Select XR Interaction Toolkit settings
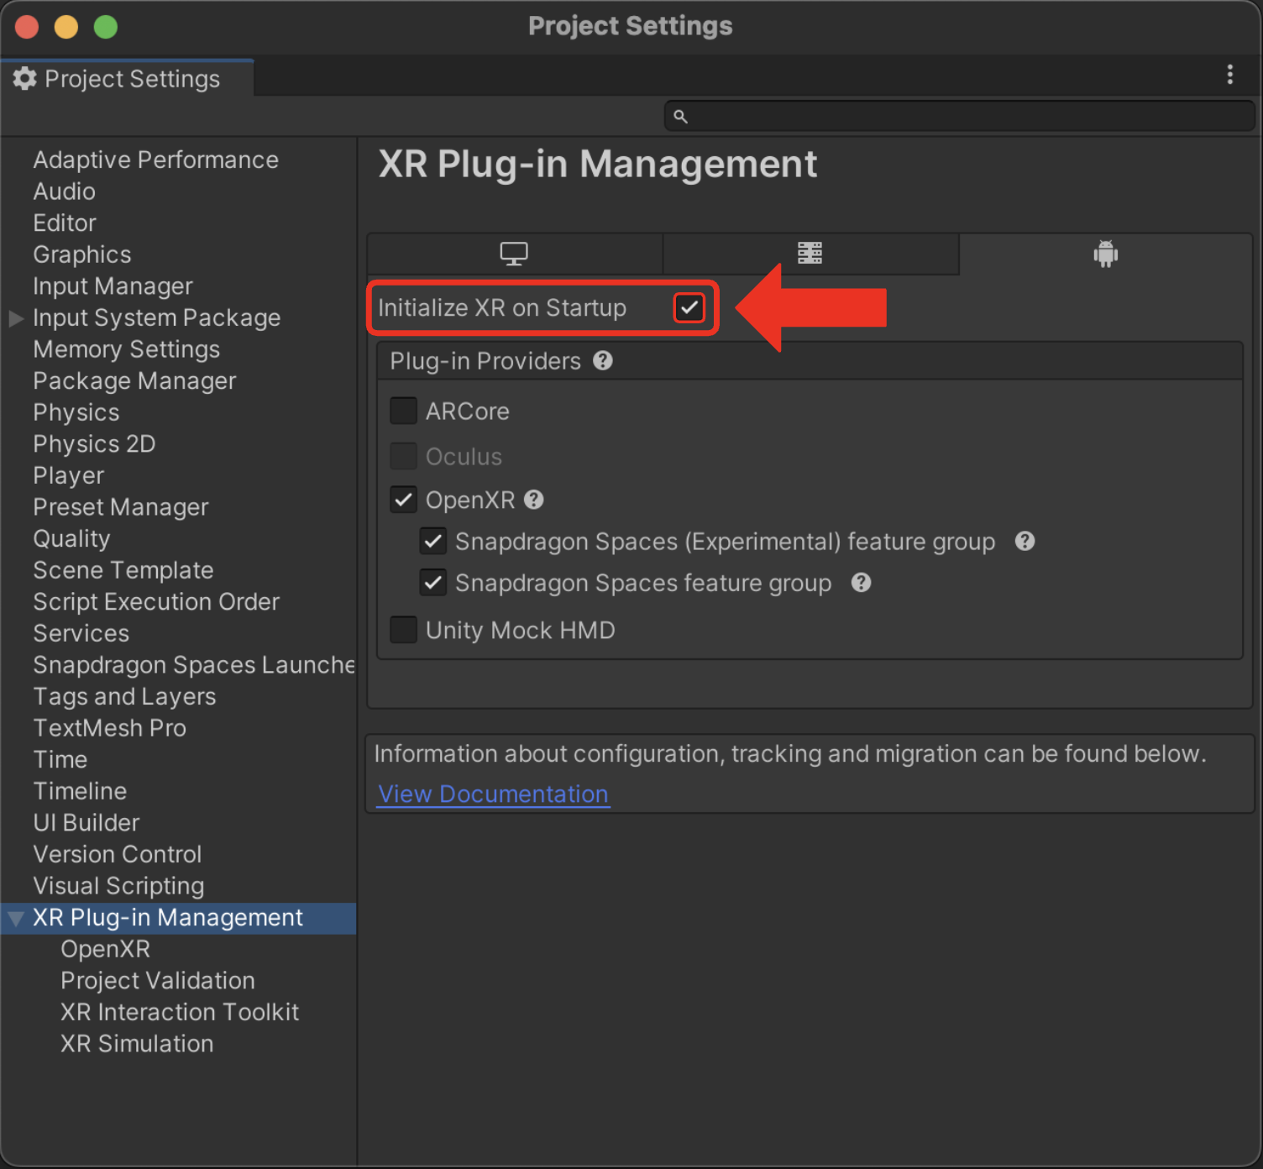Viewport: 1263px width, 1169px height. click(179, 1013)
